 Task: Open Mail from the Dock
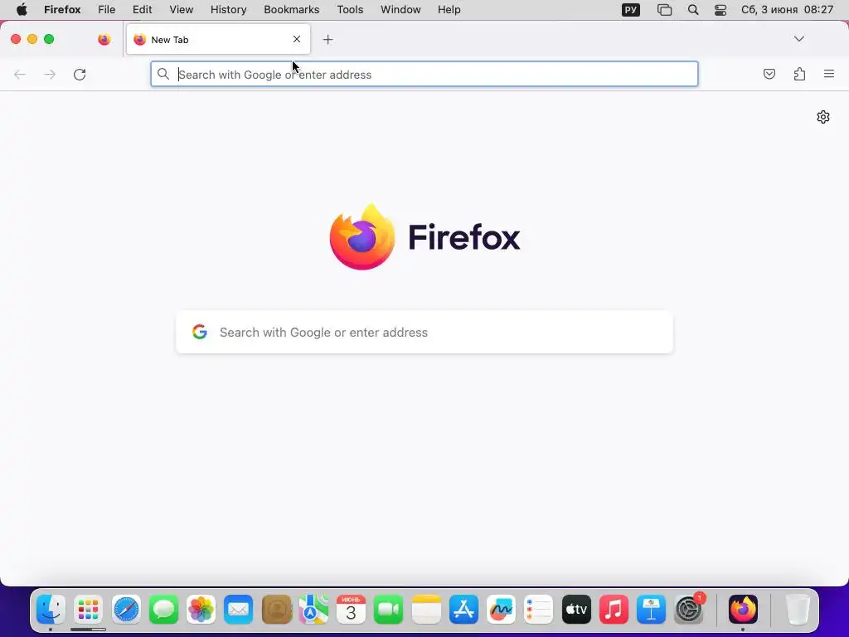pyautogui.click(x=239, y=610)
